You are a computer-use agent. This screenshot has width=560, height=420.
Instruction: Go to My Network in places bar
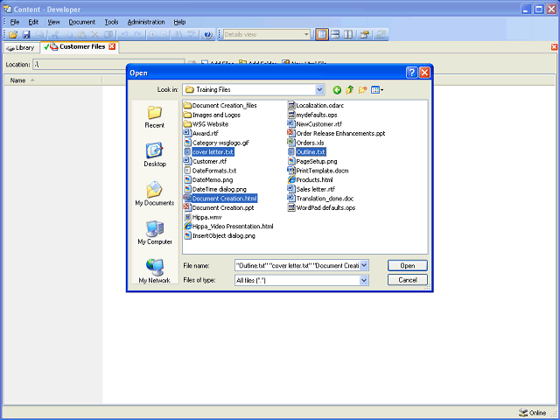[155, 270]
